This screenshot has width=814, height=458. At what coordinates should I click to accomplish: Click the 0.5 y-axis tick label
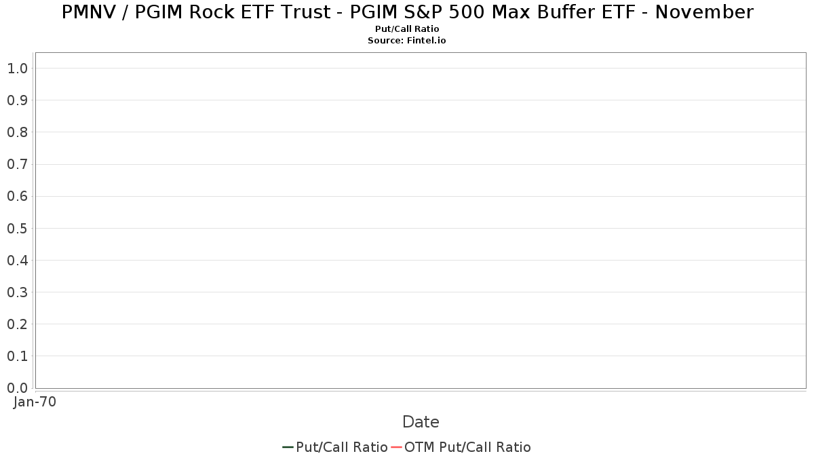[18, 229]
